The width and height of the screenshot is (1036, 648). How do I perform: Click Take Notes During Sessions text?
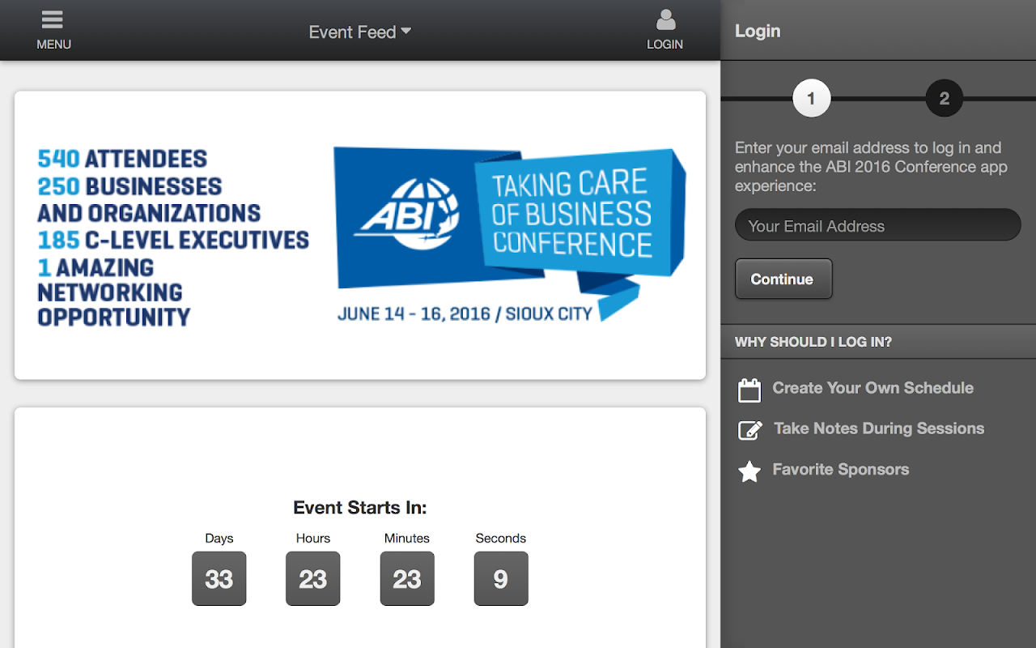click(878, 428)
